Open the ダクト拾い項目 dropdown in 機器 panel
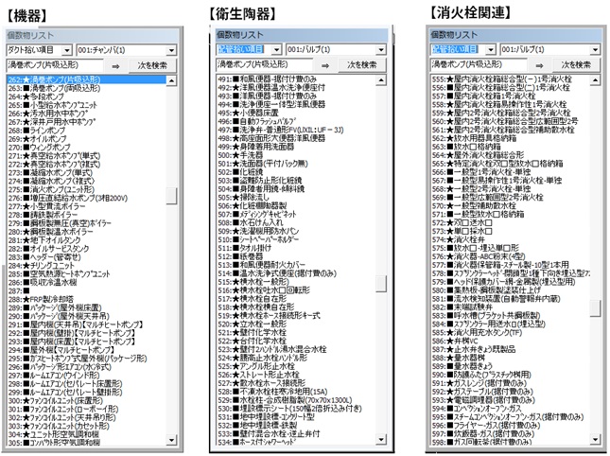This screenshot has height=456, width=610. click(x=67, y=50)
